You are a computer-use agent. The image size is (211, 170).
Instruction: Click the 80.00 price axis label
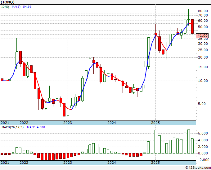[203, 11]
